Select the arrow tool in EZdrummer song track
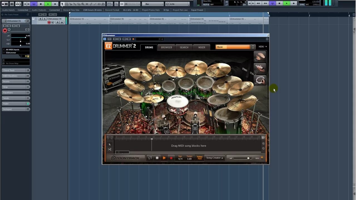The width and height of the screenshot is (356, 200). (x=110, y=144)
